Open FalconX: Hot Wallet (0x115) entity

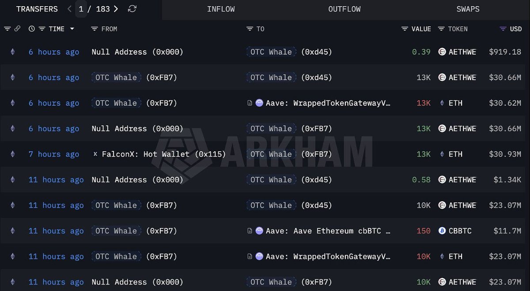coord(164,154)
